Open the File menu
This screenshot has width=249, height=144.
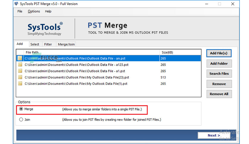point(20,11)
